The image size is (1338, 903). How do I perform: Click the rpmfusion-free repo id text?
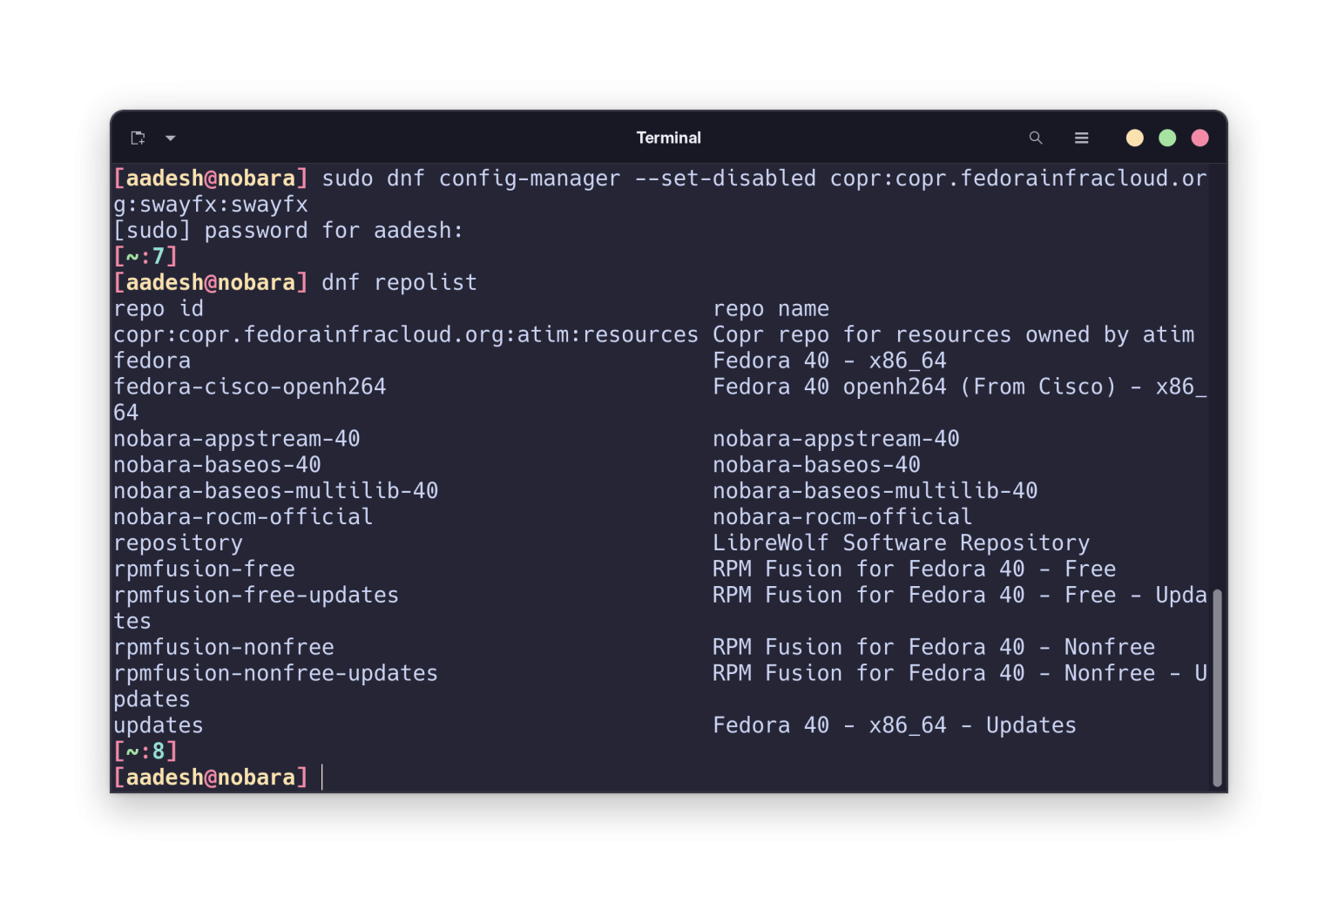point(204,569)
